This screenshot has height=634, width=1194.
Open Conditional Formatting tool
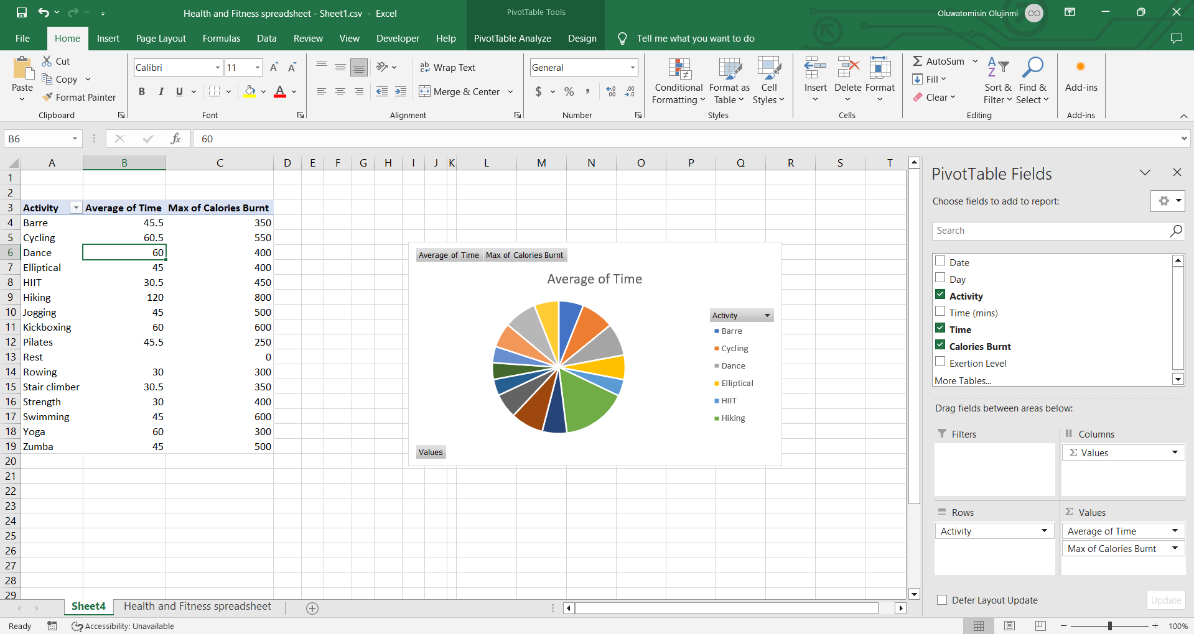click(x=678, y=81)
